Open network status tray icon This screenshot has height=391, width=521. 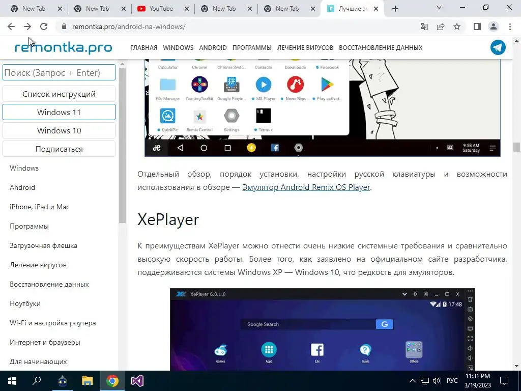425,381
